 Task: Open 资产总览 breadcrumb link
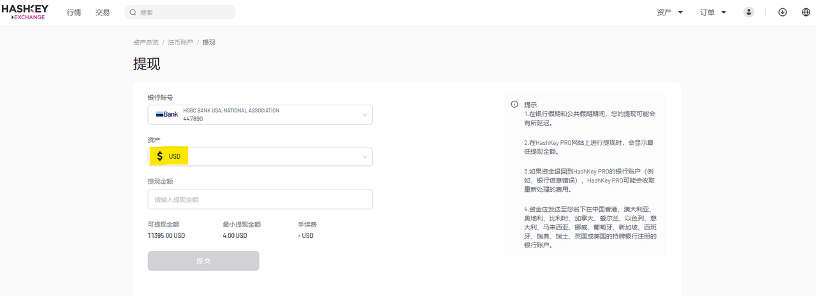point(146,42)
